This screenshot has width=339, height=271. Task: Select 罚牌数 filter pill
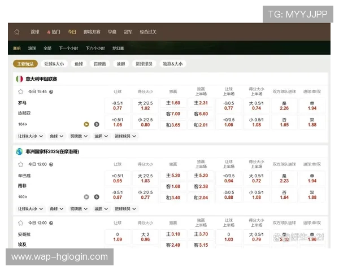click(x=99, y=64)
